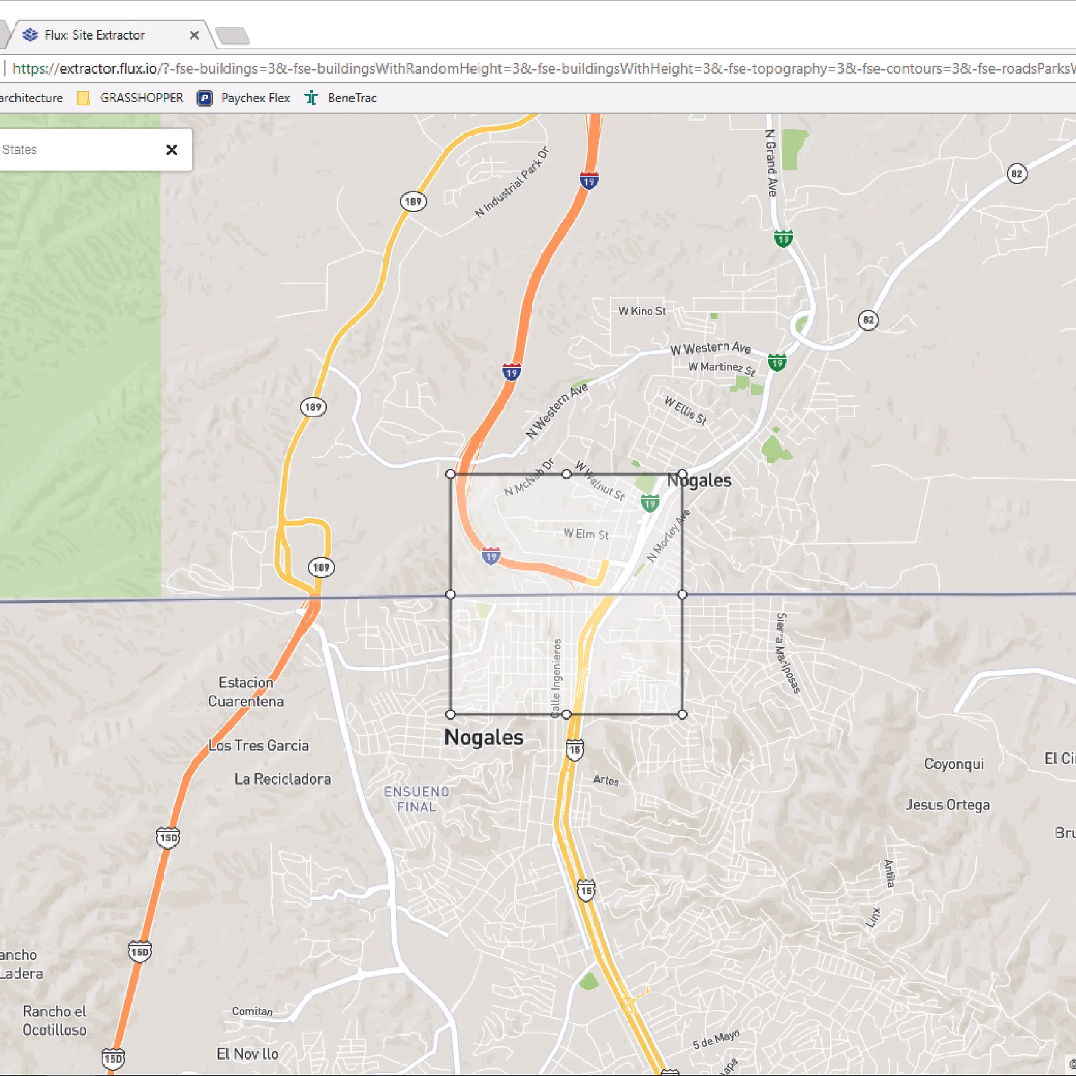1076x1076 pixels.
Task: Click the Estacion Cuarentena map label
Action: (x=246, y=692)
